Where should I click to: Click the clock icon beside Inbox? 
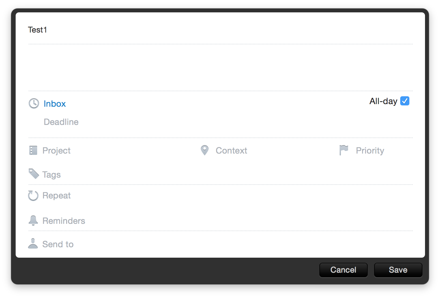(34, 103)
